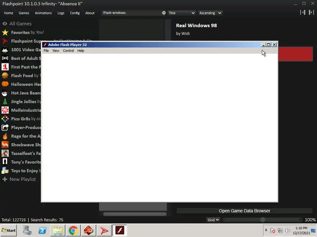Viewport: 317px width, 237px height.
Task: Click Open Game Data Browser button
Action: 245,211
